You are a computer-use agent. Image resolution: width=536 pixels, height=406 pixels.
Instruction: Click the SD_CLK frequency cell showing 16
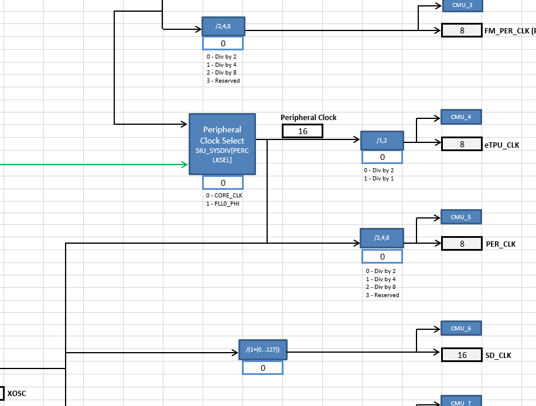(x=462, y=354)
